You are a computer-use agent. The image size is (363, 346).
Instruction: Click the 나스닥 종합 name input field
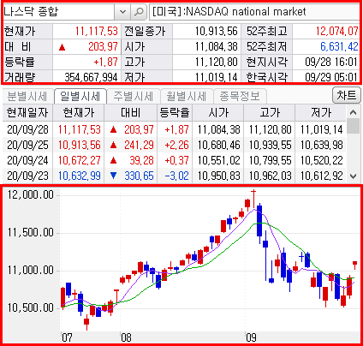click(x=59, y=12)
